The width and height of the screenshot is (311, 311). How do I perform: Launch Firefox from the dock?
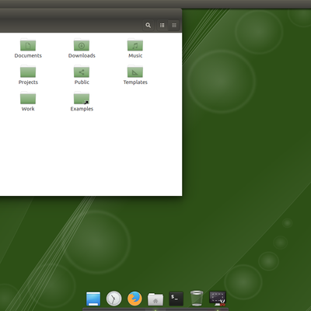(x=135, y=299)
